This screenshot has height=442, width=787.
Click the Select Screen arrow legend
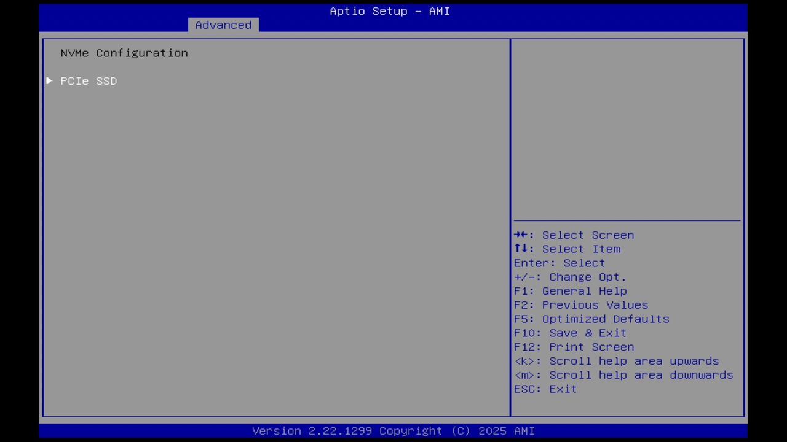tap(574, 235)
